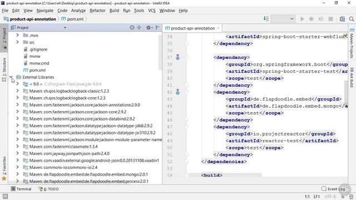This screenshot has height=200, width=356.
Task: Open the run configuration dropdown
Action: click(283, 19)
